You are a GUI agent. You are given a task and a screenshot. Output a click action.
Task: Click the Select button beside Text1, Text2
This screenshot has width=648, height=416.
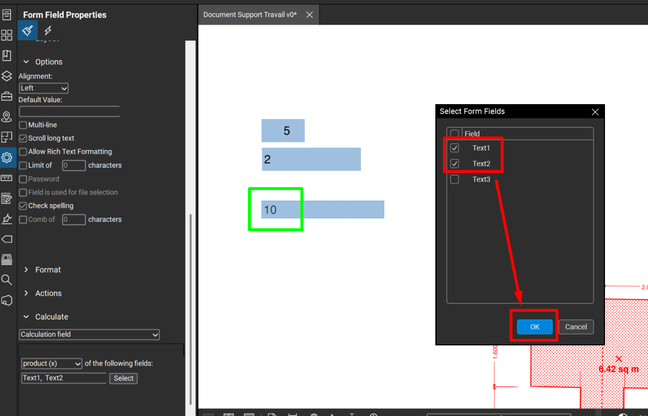point(123,378)
